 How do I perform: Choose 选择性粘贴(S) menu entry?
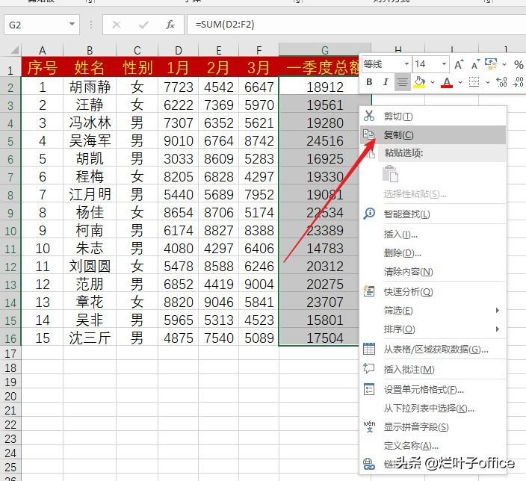pyautogui.click(x=433, y=194)
